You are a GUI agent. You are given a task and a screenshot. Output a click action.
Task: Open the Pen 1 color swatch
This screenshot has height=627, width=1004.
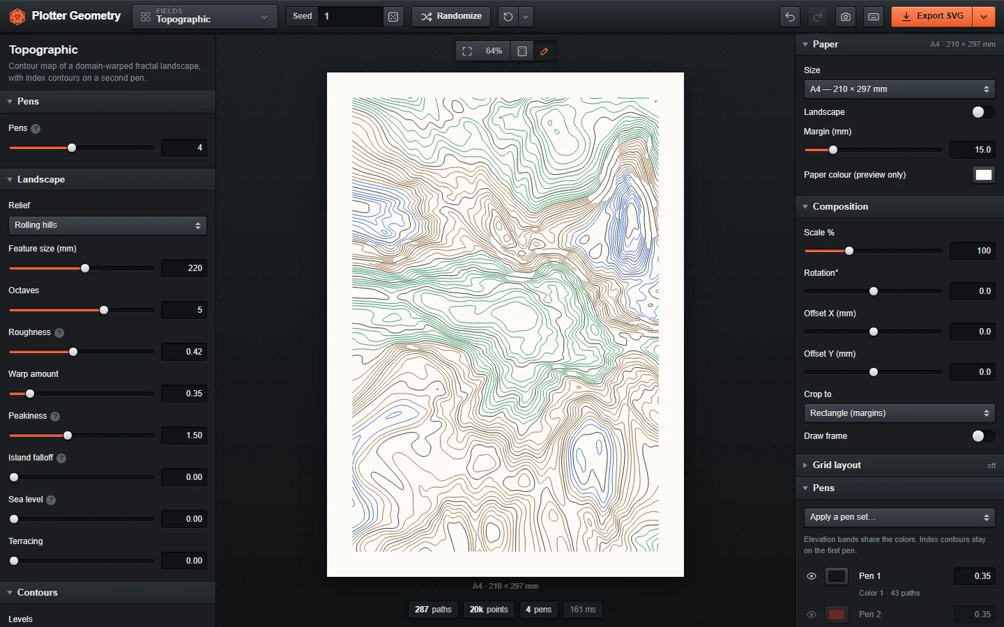[x=837, y=576]
